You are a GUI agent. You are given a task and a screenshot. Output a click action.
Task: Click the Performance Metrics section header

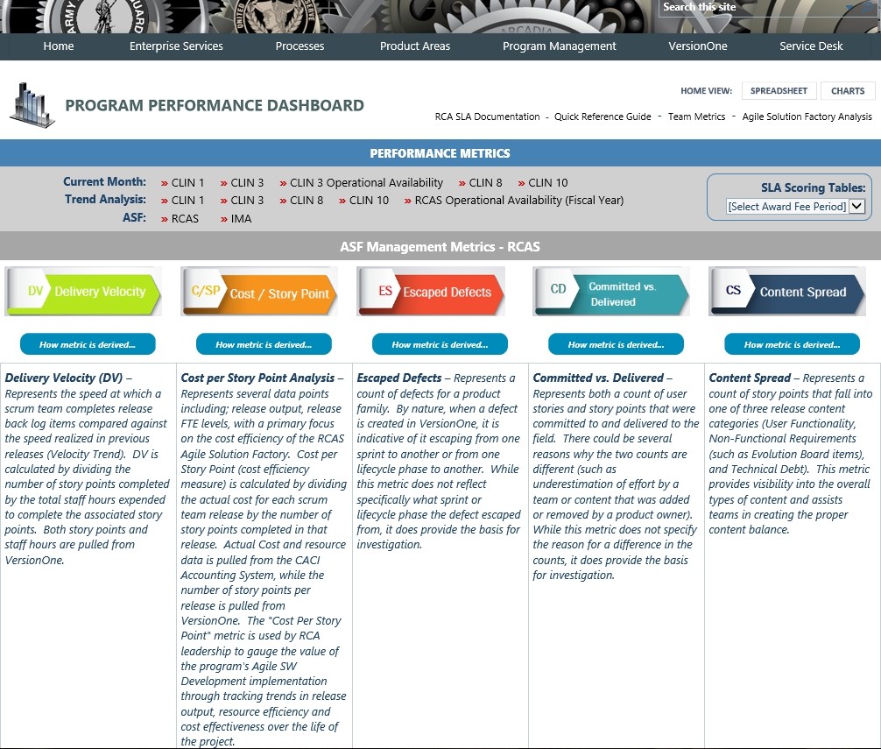click(440, 152)
